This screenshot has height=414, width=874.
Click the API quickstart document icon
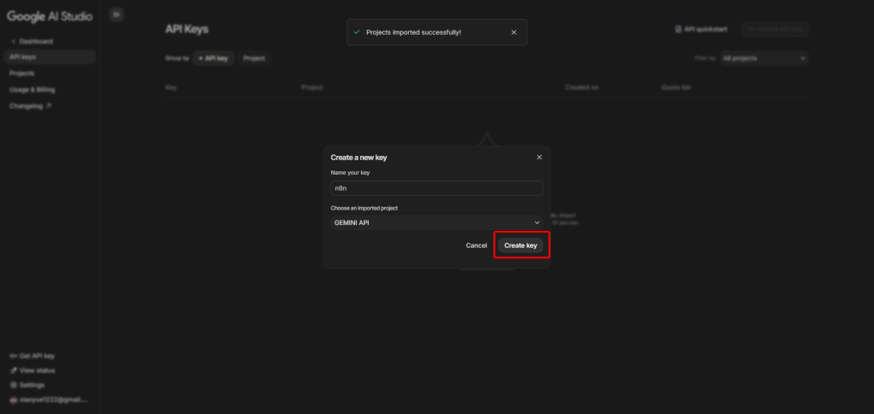tap(679, 29)
